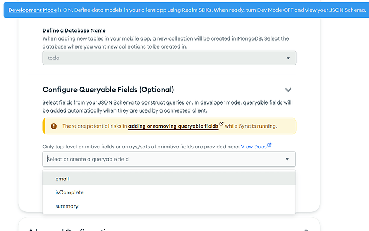Click the orange warning icon in alert
369x231 pixels.
tap(53, 126)
